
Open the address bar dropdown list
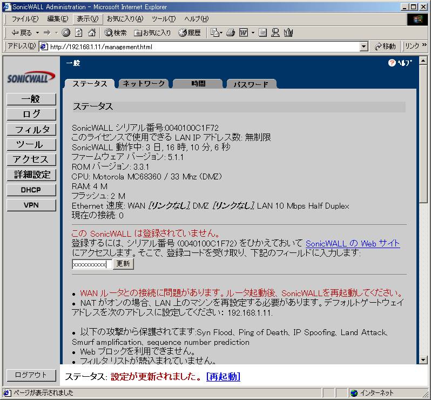363,47
